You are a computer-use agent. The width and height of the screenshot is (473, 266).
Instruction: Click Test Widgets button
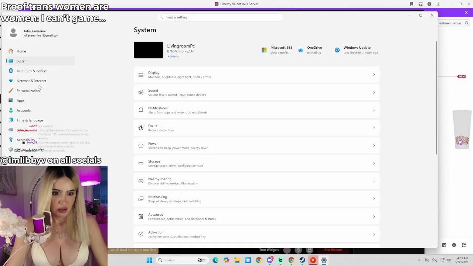tap(269, 250)
